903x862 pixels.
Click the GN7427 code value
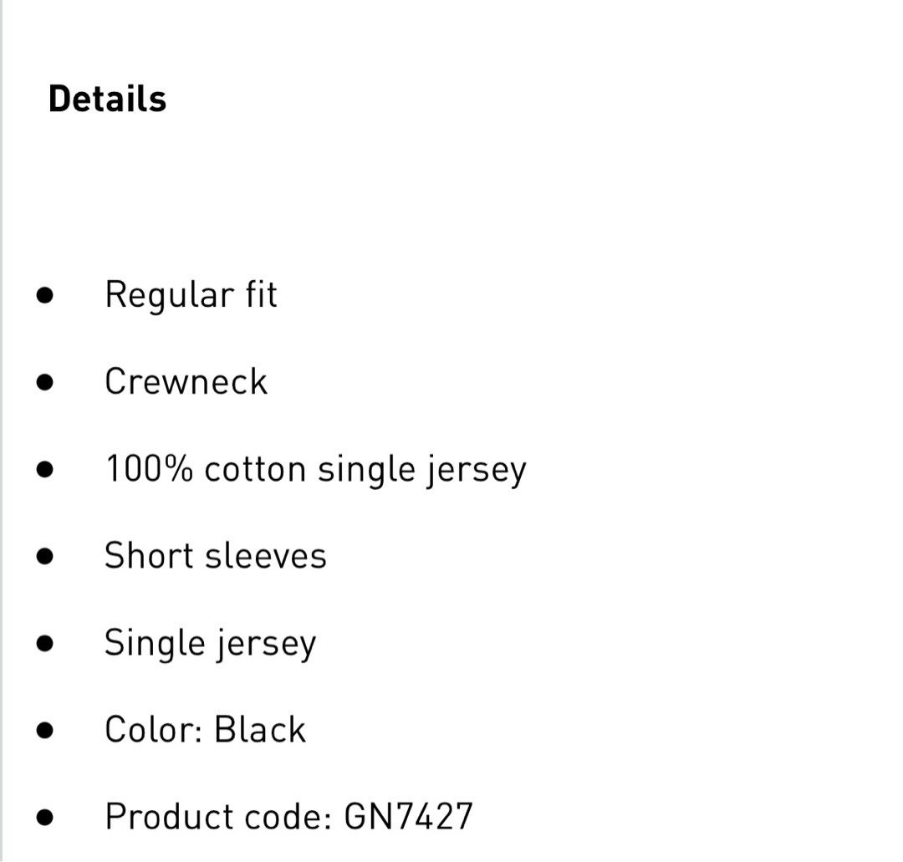tap(408, 817)
